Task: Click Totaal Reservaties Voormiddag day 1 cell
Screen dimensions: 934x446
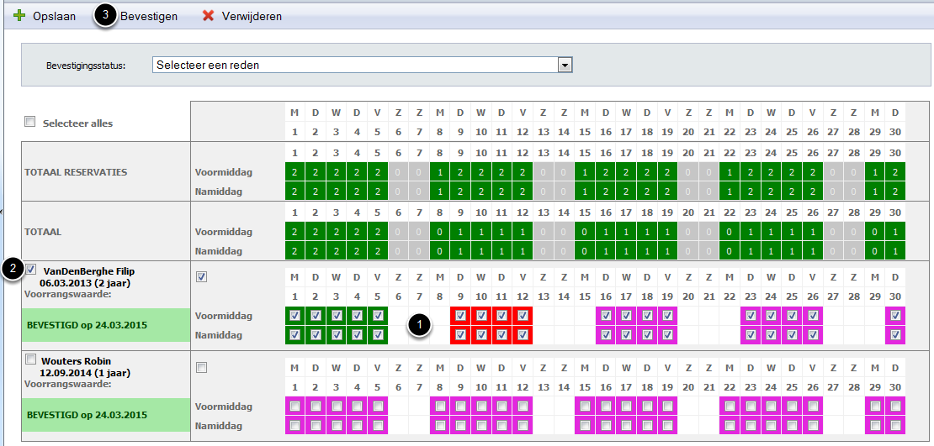Action: [294, 171]
